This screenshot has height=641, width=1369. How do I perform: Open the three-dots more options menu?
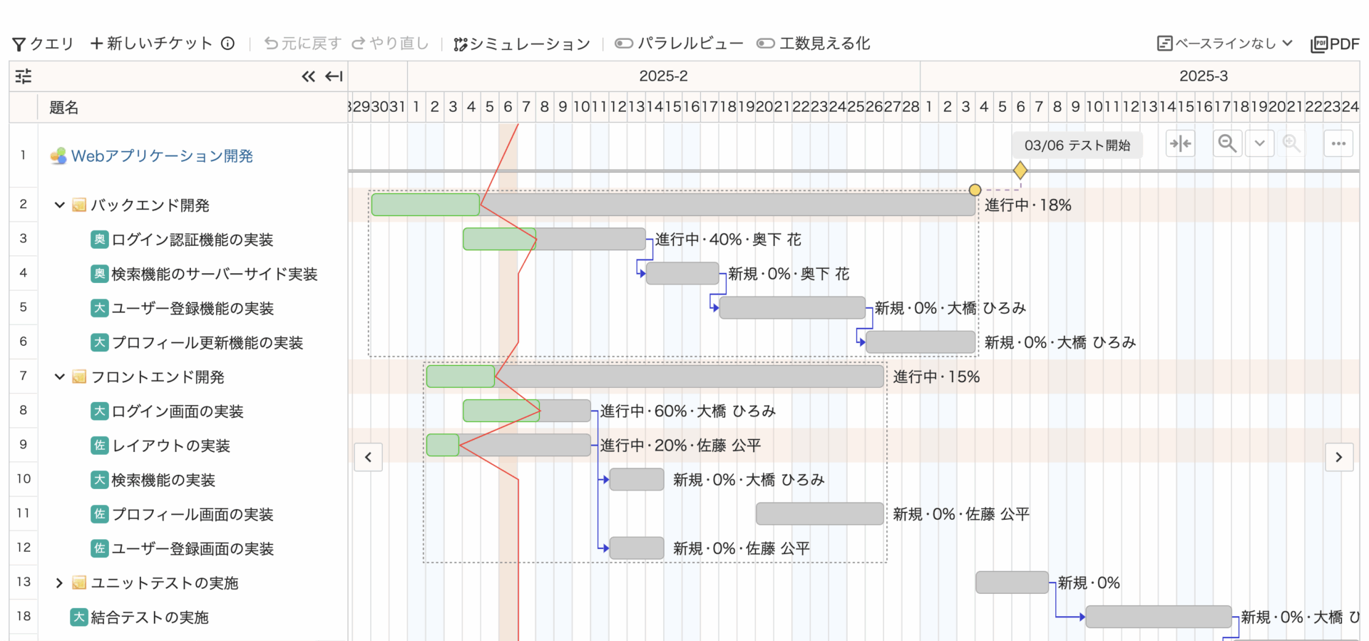(x=1338, y=143)
